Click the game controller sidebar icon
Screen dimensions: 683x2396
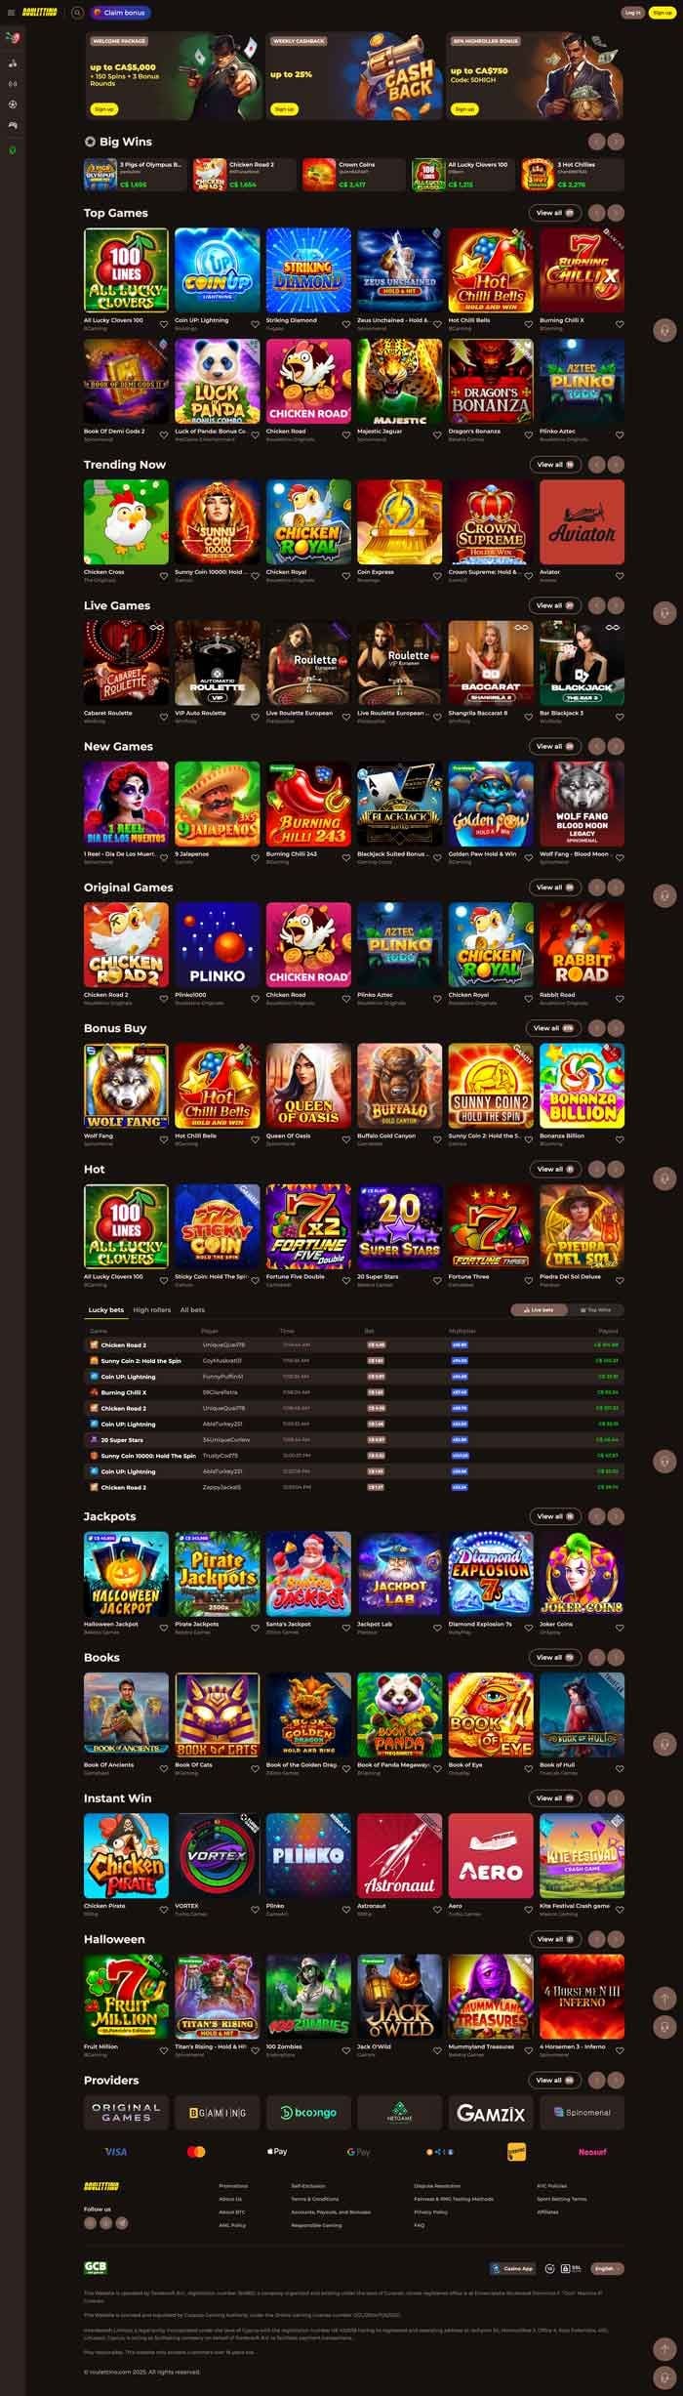(13, 125)
